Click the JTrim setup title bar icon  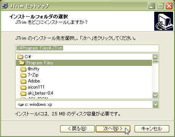[x=5, y=6]
